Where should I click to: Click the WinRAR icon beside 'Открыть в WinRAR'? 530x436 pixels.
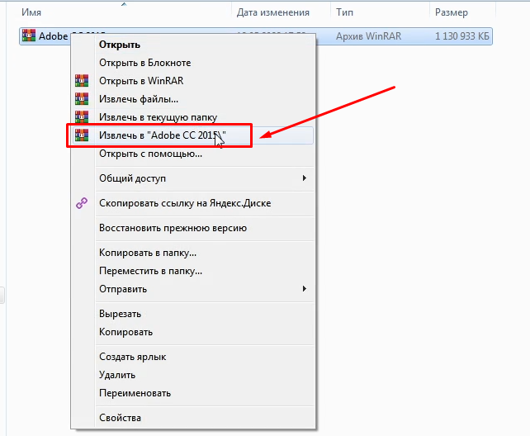pos(82,81)
